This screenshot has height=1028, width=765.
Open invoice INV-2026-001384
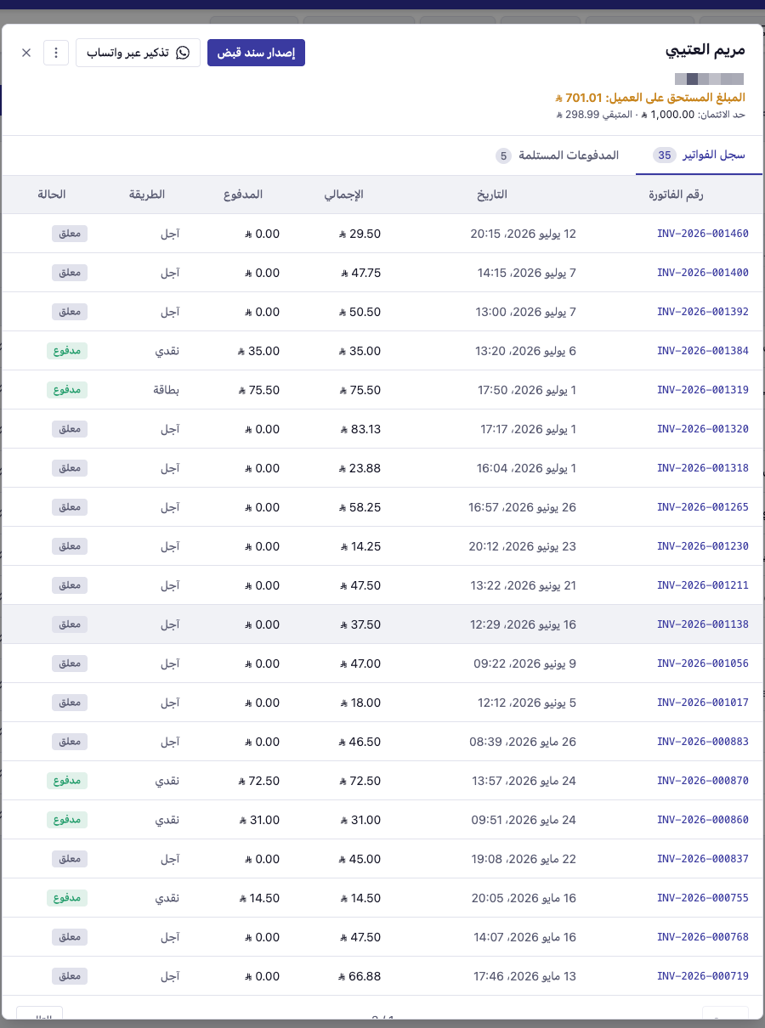pyautogui.click(x=703, y=351)
